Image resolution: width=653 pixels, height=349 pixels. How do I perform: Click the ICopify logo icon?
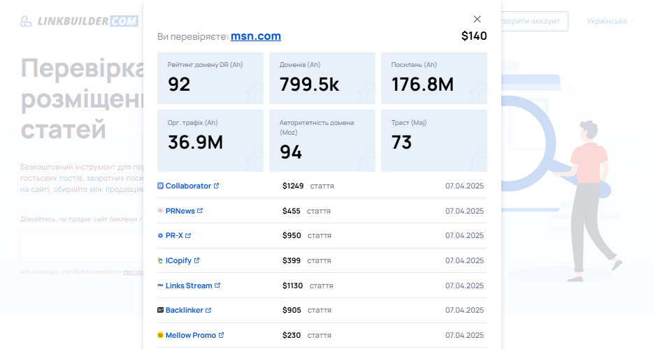160,260
